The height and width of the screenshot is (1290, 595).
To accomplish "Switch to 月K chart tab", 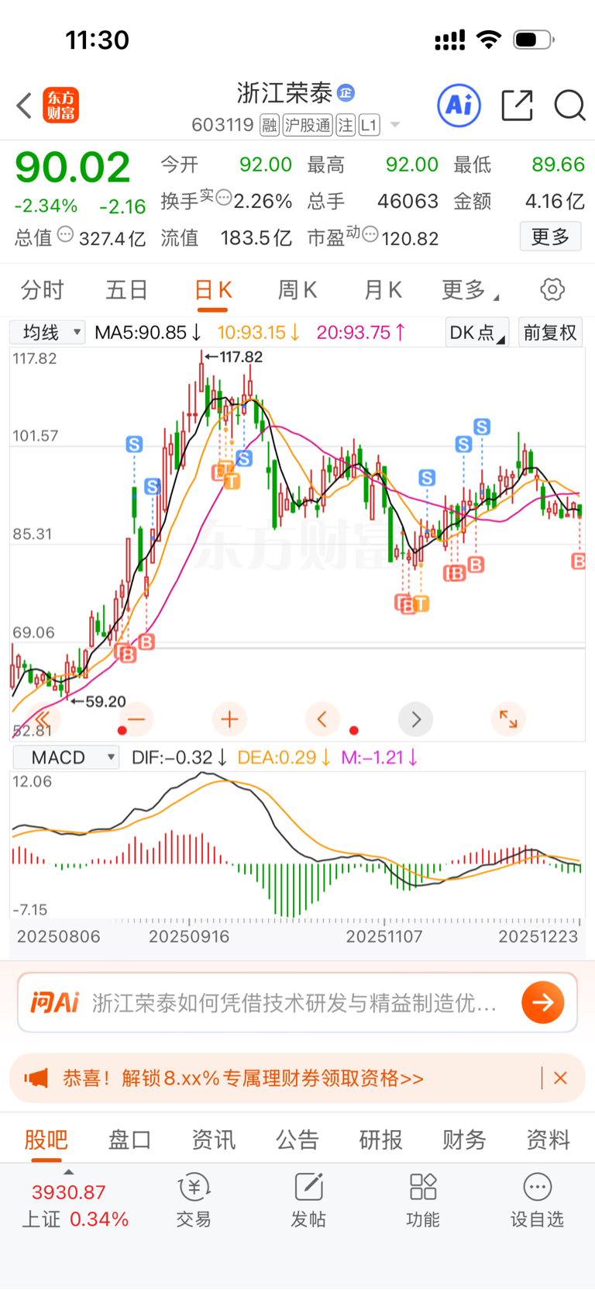I will point(383,290).
